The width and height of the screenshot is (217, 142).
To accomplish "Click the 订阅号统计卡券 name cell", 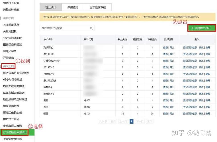I will 52,61.
